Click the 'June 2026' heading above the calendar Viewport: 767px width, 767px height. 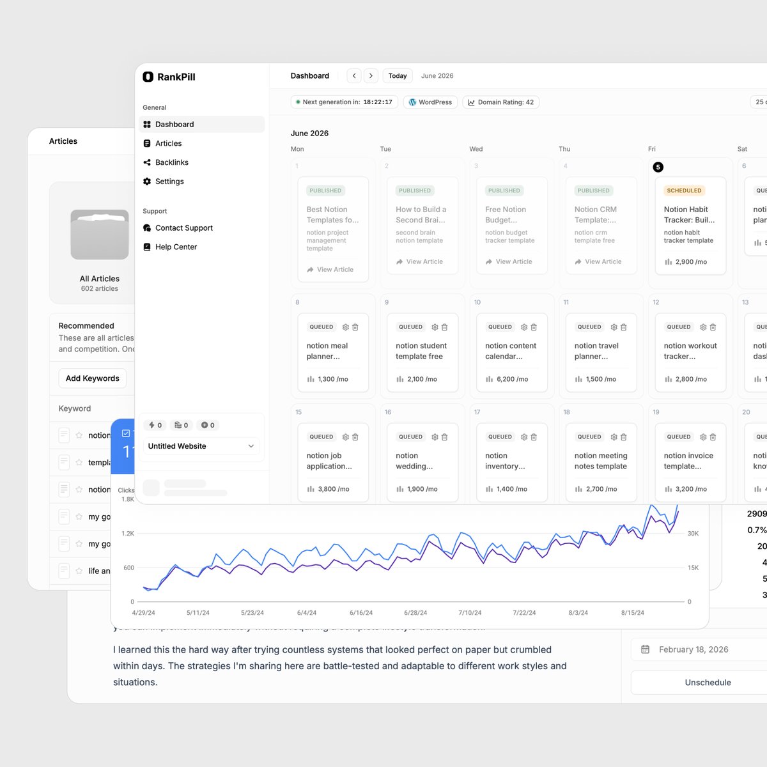(309, 134)
